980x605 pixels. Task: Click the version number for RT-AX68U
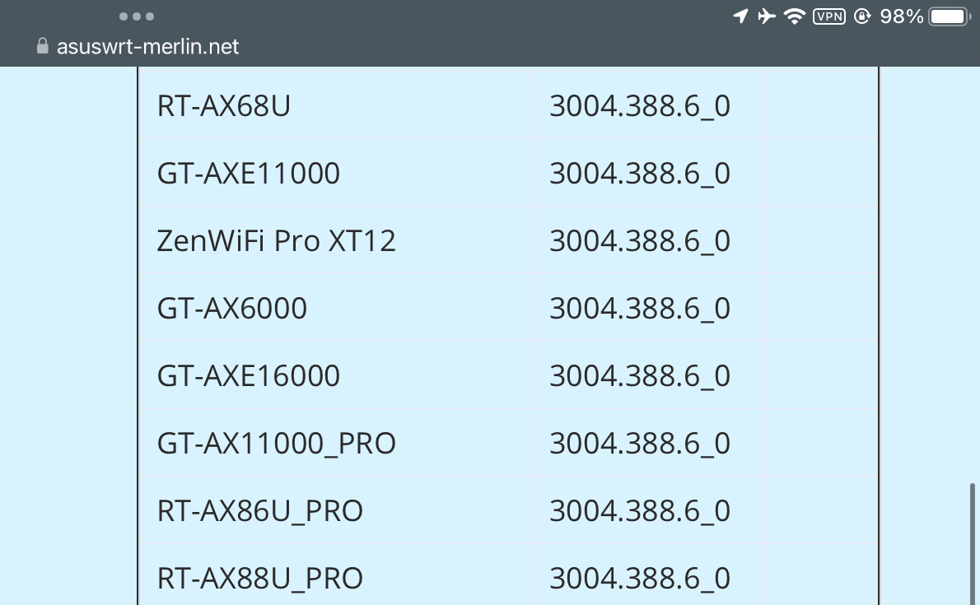click(x=640, y=106)
